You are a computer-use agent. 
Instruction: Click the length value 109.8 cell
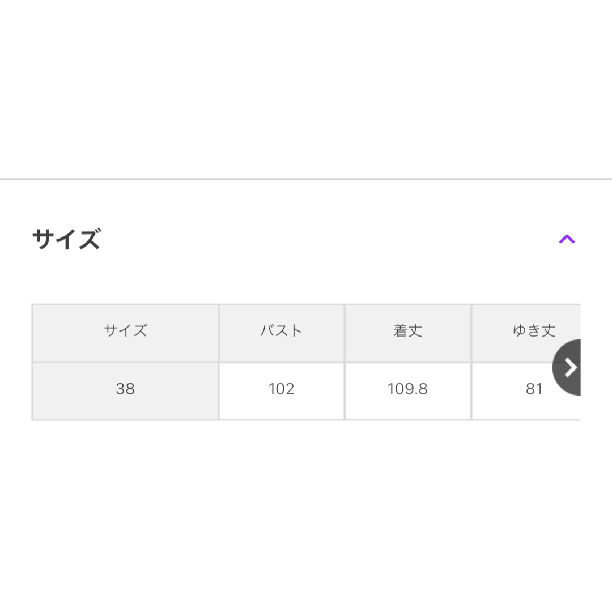[x=407, y=390]
